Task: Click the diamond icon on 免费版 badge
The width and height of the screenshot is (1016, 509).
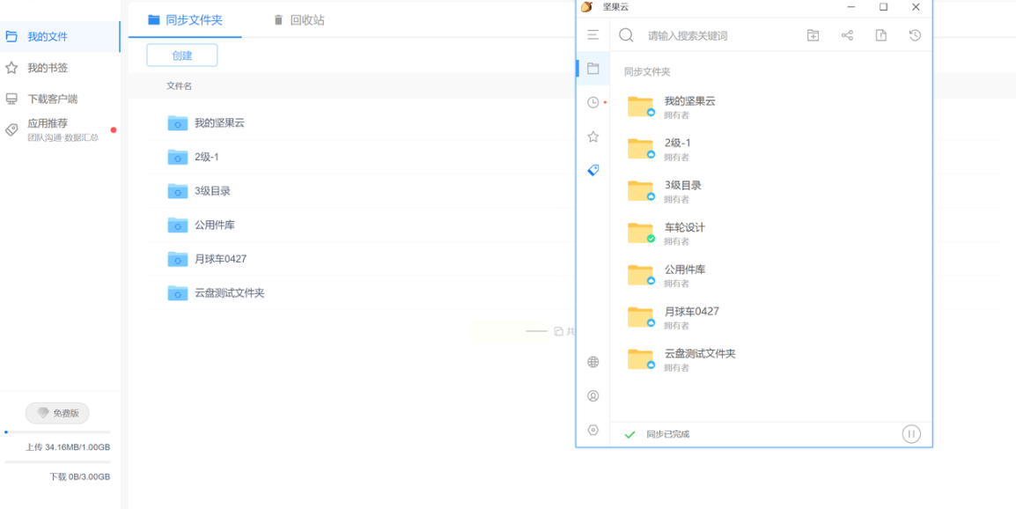Action: coord(43,413)
